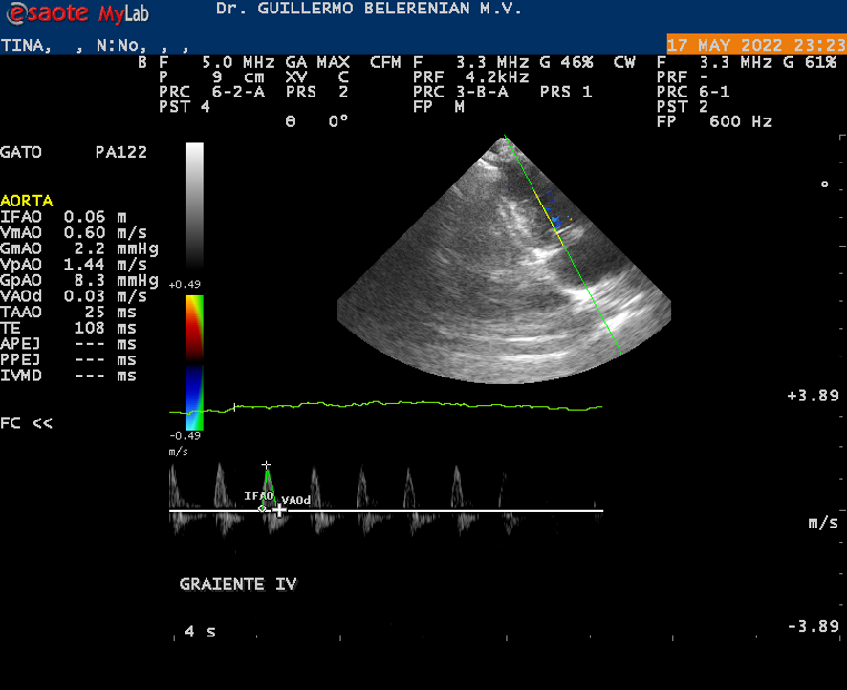Screen dimensions: 847x690
Task: Click the blue color flow scale
Action: 194,398
